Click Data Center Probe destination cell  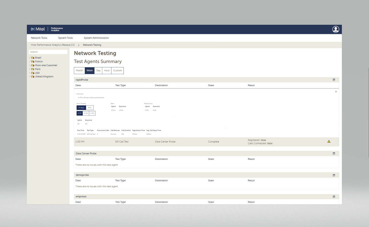click(x=165, y=142)
